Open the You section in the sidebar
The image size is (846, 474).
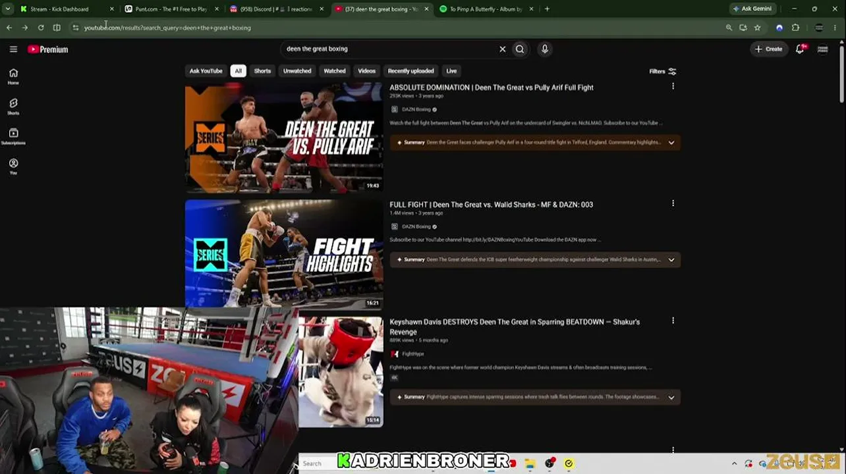point(13,167)
